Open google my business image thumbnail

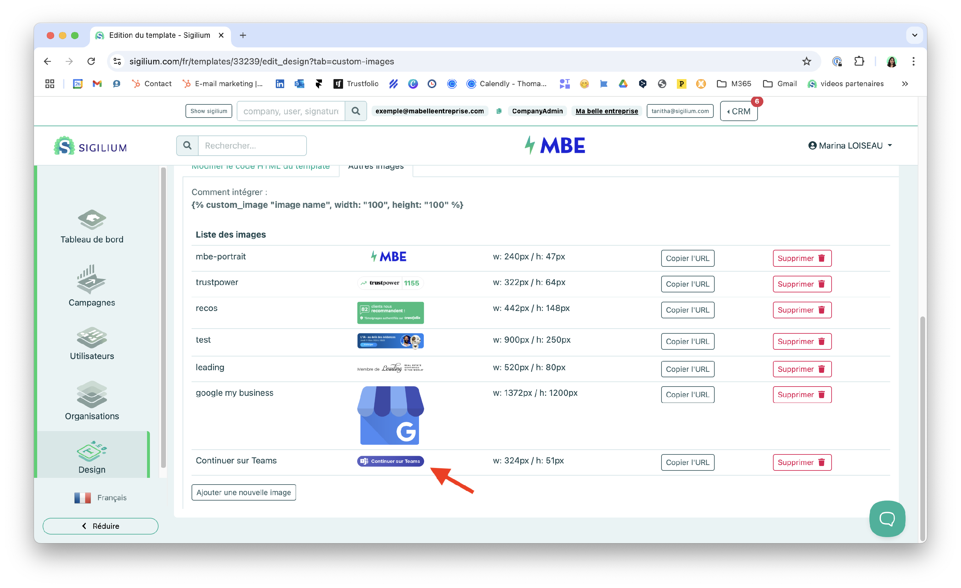click(x=390, y=415)
